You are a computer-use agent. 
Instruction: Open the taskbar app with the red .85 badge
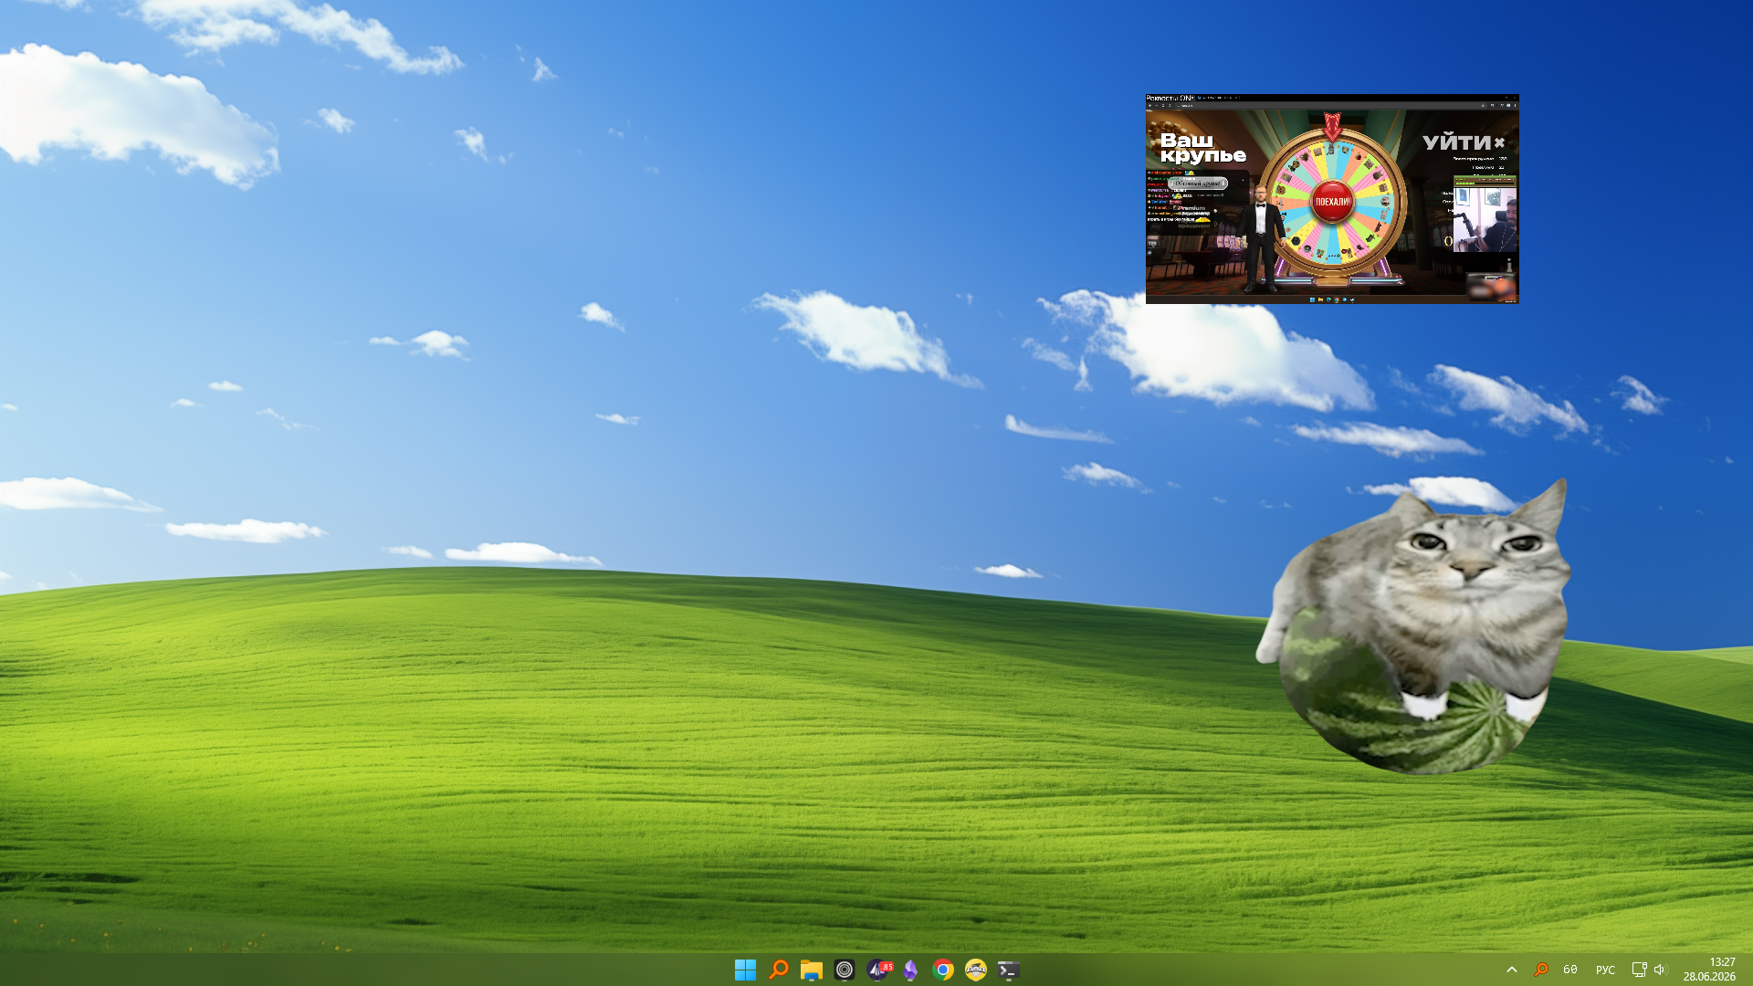point(878,970)
